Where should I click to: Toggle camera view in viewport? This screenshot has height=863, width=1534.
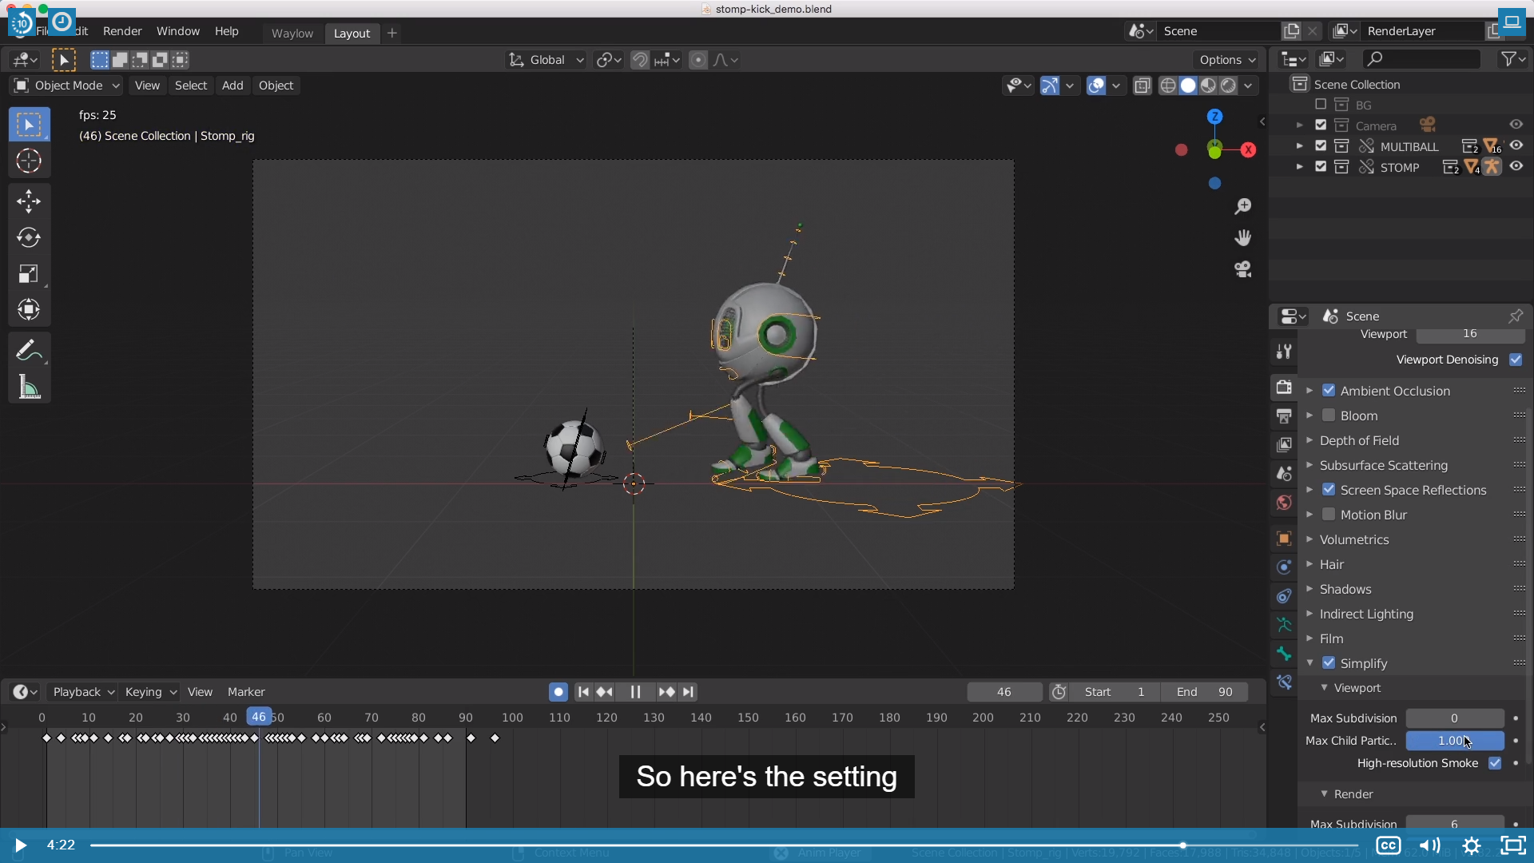pos(1242,269)
